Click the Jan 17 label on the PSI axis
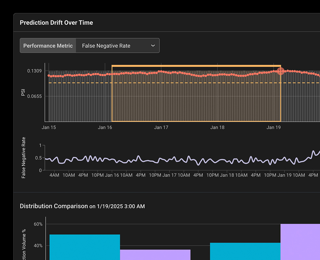 [x=161, y=127]
